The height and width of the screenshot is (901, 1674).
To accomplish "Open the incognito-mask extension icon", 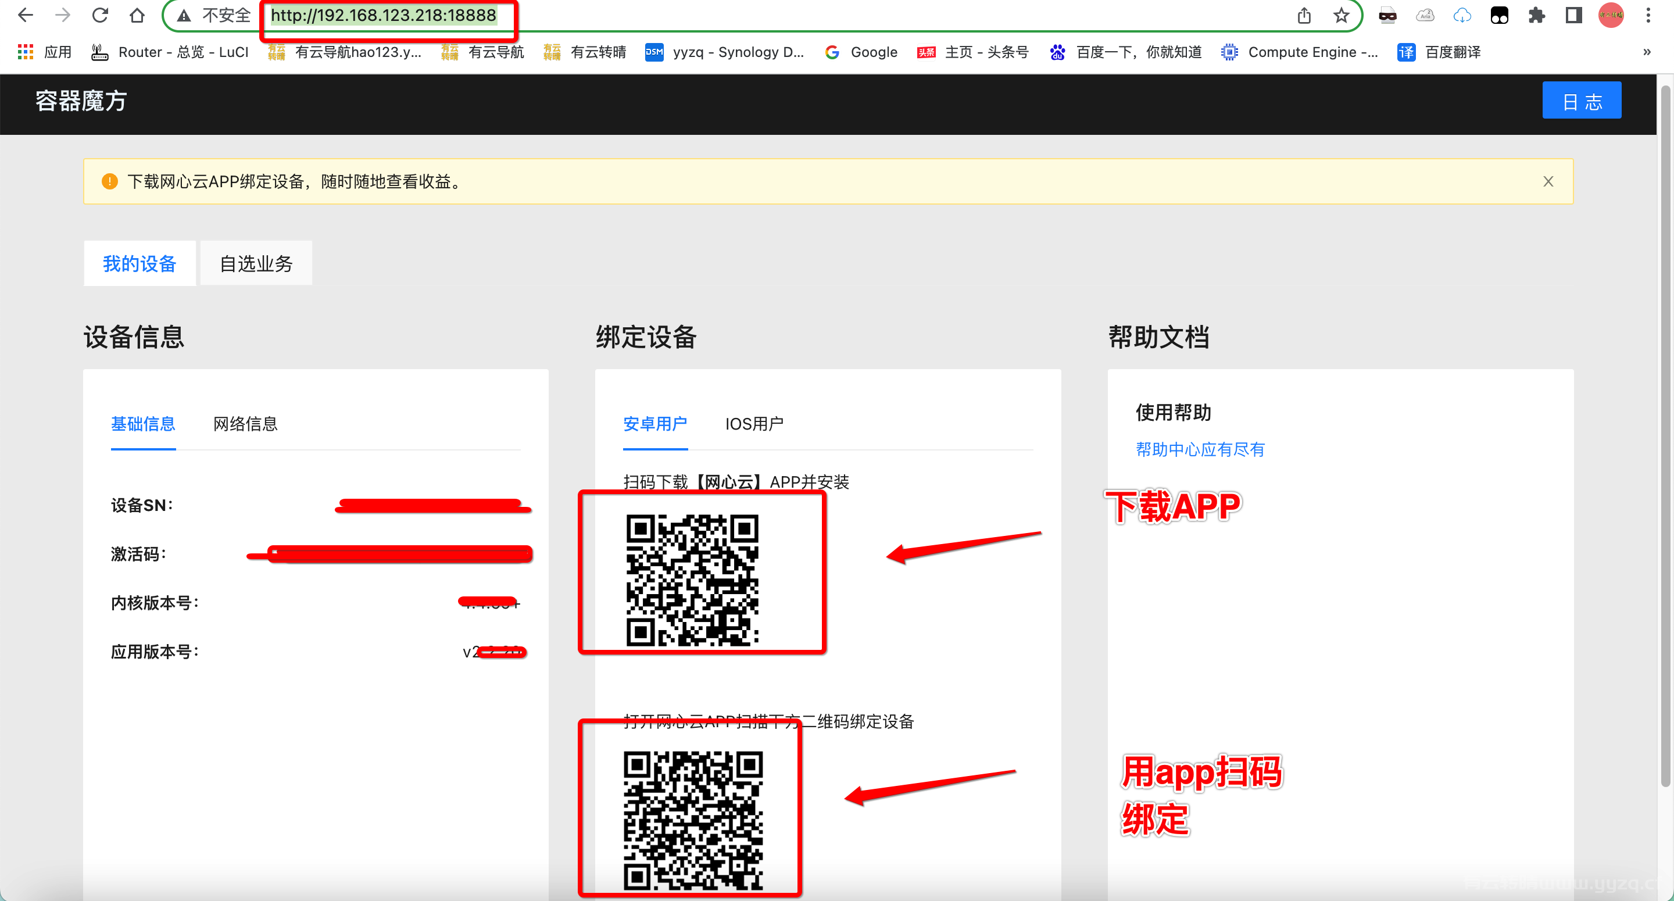I will (1387, 16).
